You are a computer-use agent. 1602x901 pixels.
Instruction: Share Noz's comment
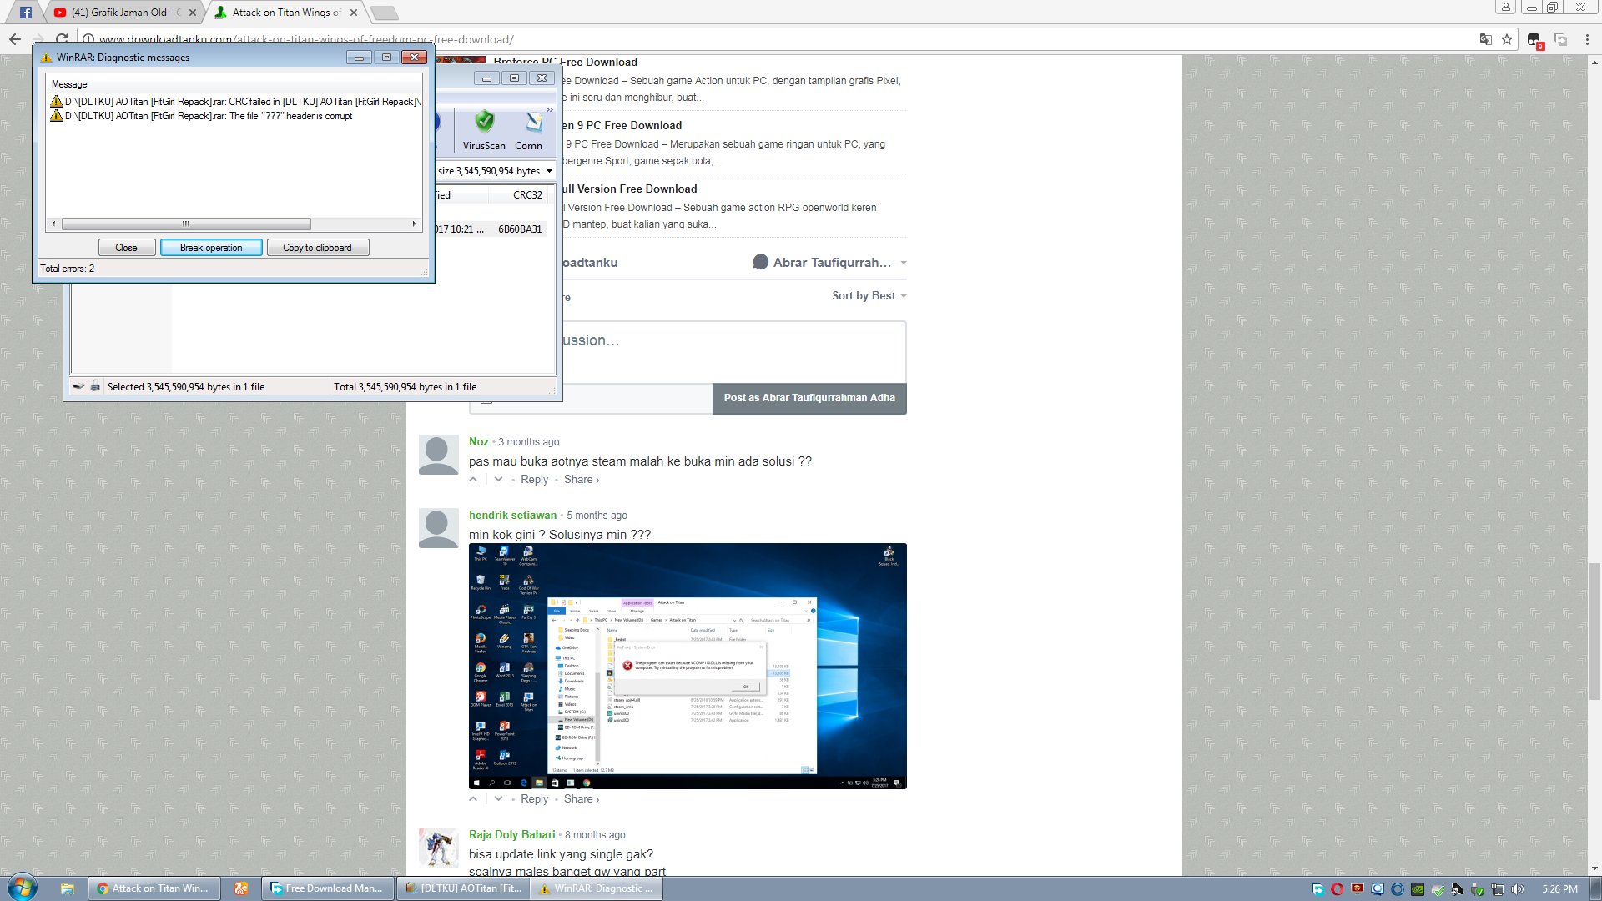(x=582, y=479)
